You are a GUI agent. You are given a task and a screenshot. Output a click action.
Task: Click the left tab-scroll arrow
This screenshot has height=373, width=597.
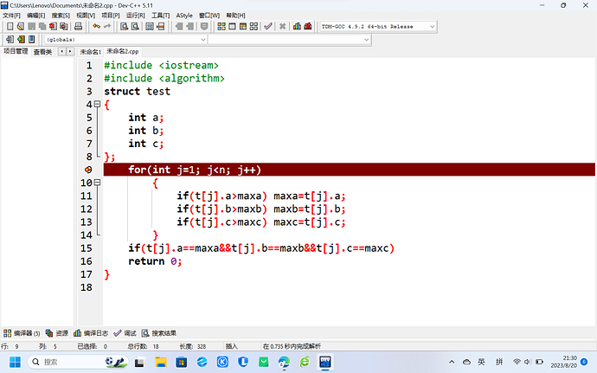point(61,51)
